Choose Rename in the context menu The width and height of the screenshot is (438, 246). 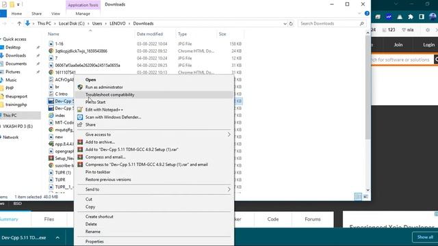pyautogui.click(x=93, y=232)
